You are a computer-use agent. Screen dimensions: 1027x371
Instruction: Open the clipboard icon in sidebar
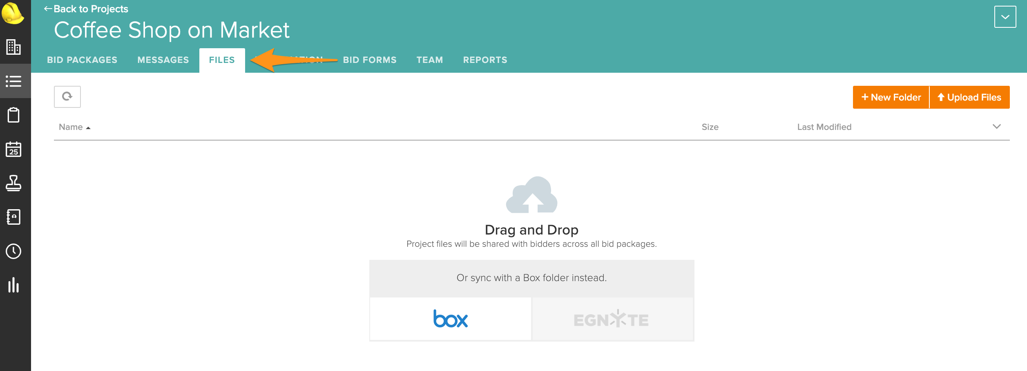(13, 115)
